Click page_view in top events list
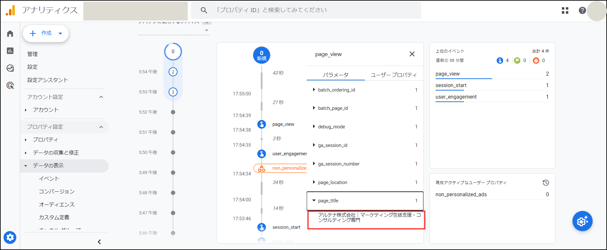Image resolution: width=607 pixels, height=250 pixels. (447, 74)
